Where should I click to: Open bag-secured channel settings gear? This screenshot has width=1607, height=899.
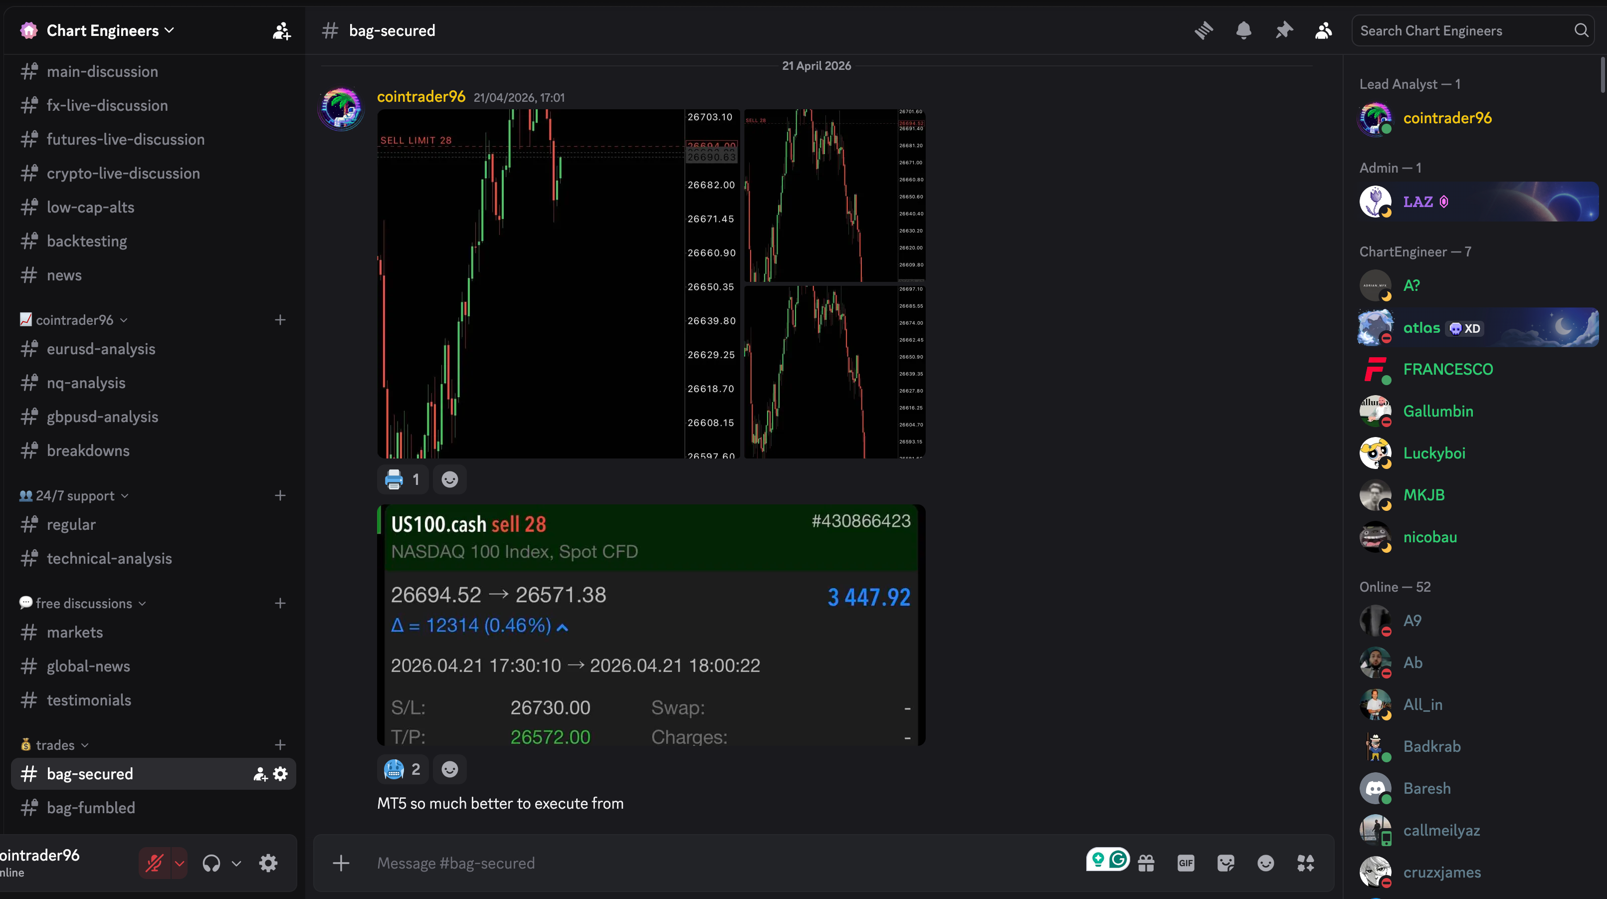click(x=281, y=774)
